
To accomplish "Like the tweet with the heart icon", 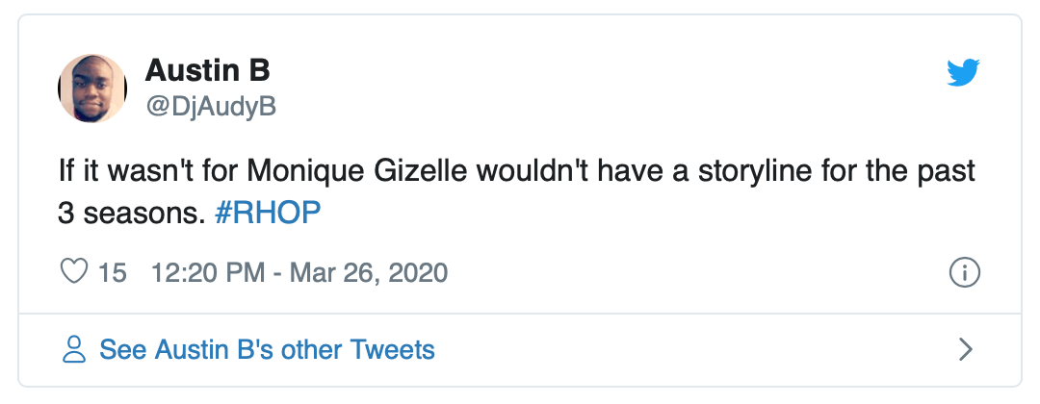I will click(x=75, y=272).
